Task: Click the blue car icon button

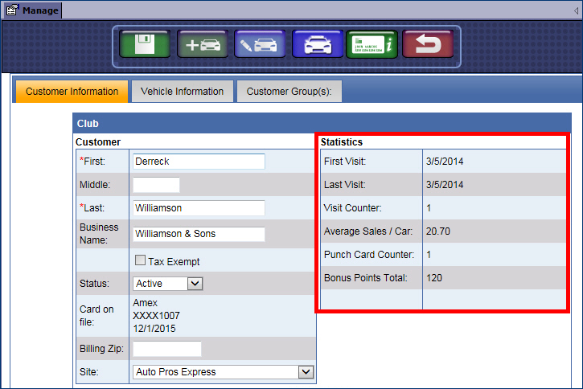Action: click(317, 44)
